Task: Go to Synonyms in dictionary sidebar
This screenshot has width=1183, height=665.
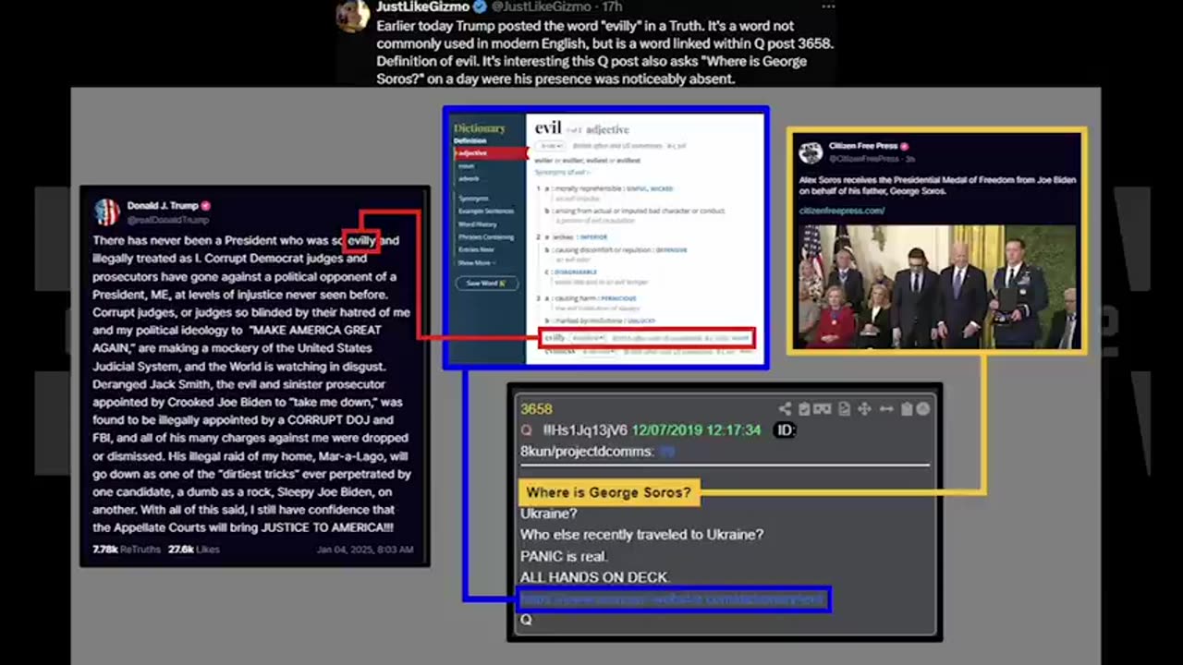Action: coord(473,199)
